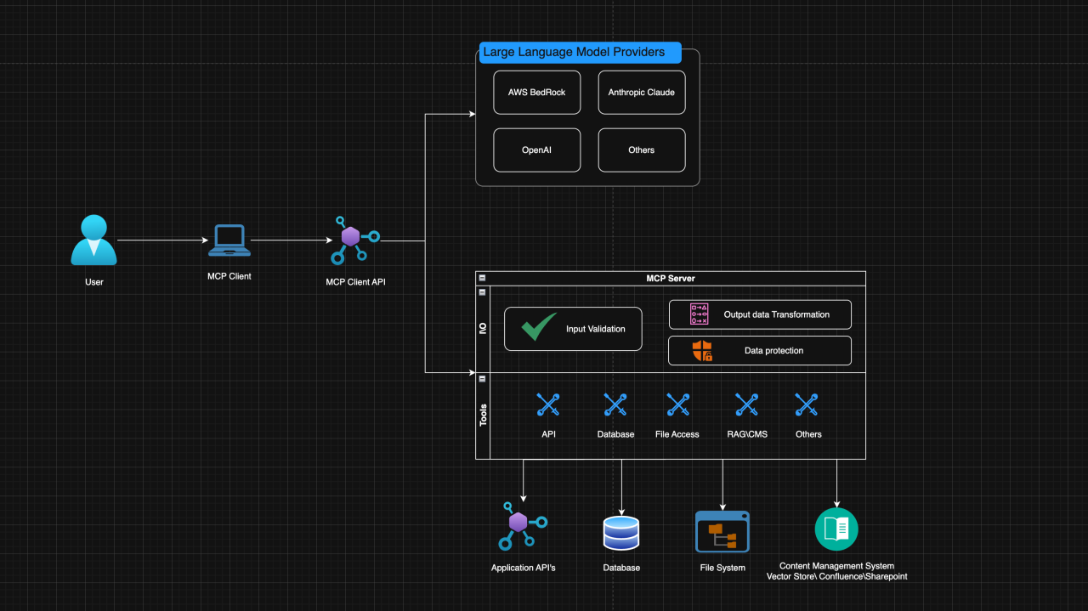
Task: Click the Large Language Model Providers title banner
Action: point(580,52)
